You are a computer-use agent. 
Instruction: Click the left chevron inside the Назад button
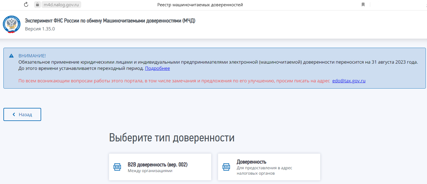[x=14, y=114]
